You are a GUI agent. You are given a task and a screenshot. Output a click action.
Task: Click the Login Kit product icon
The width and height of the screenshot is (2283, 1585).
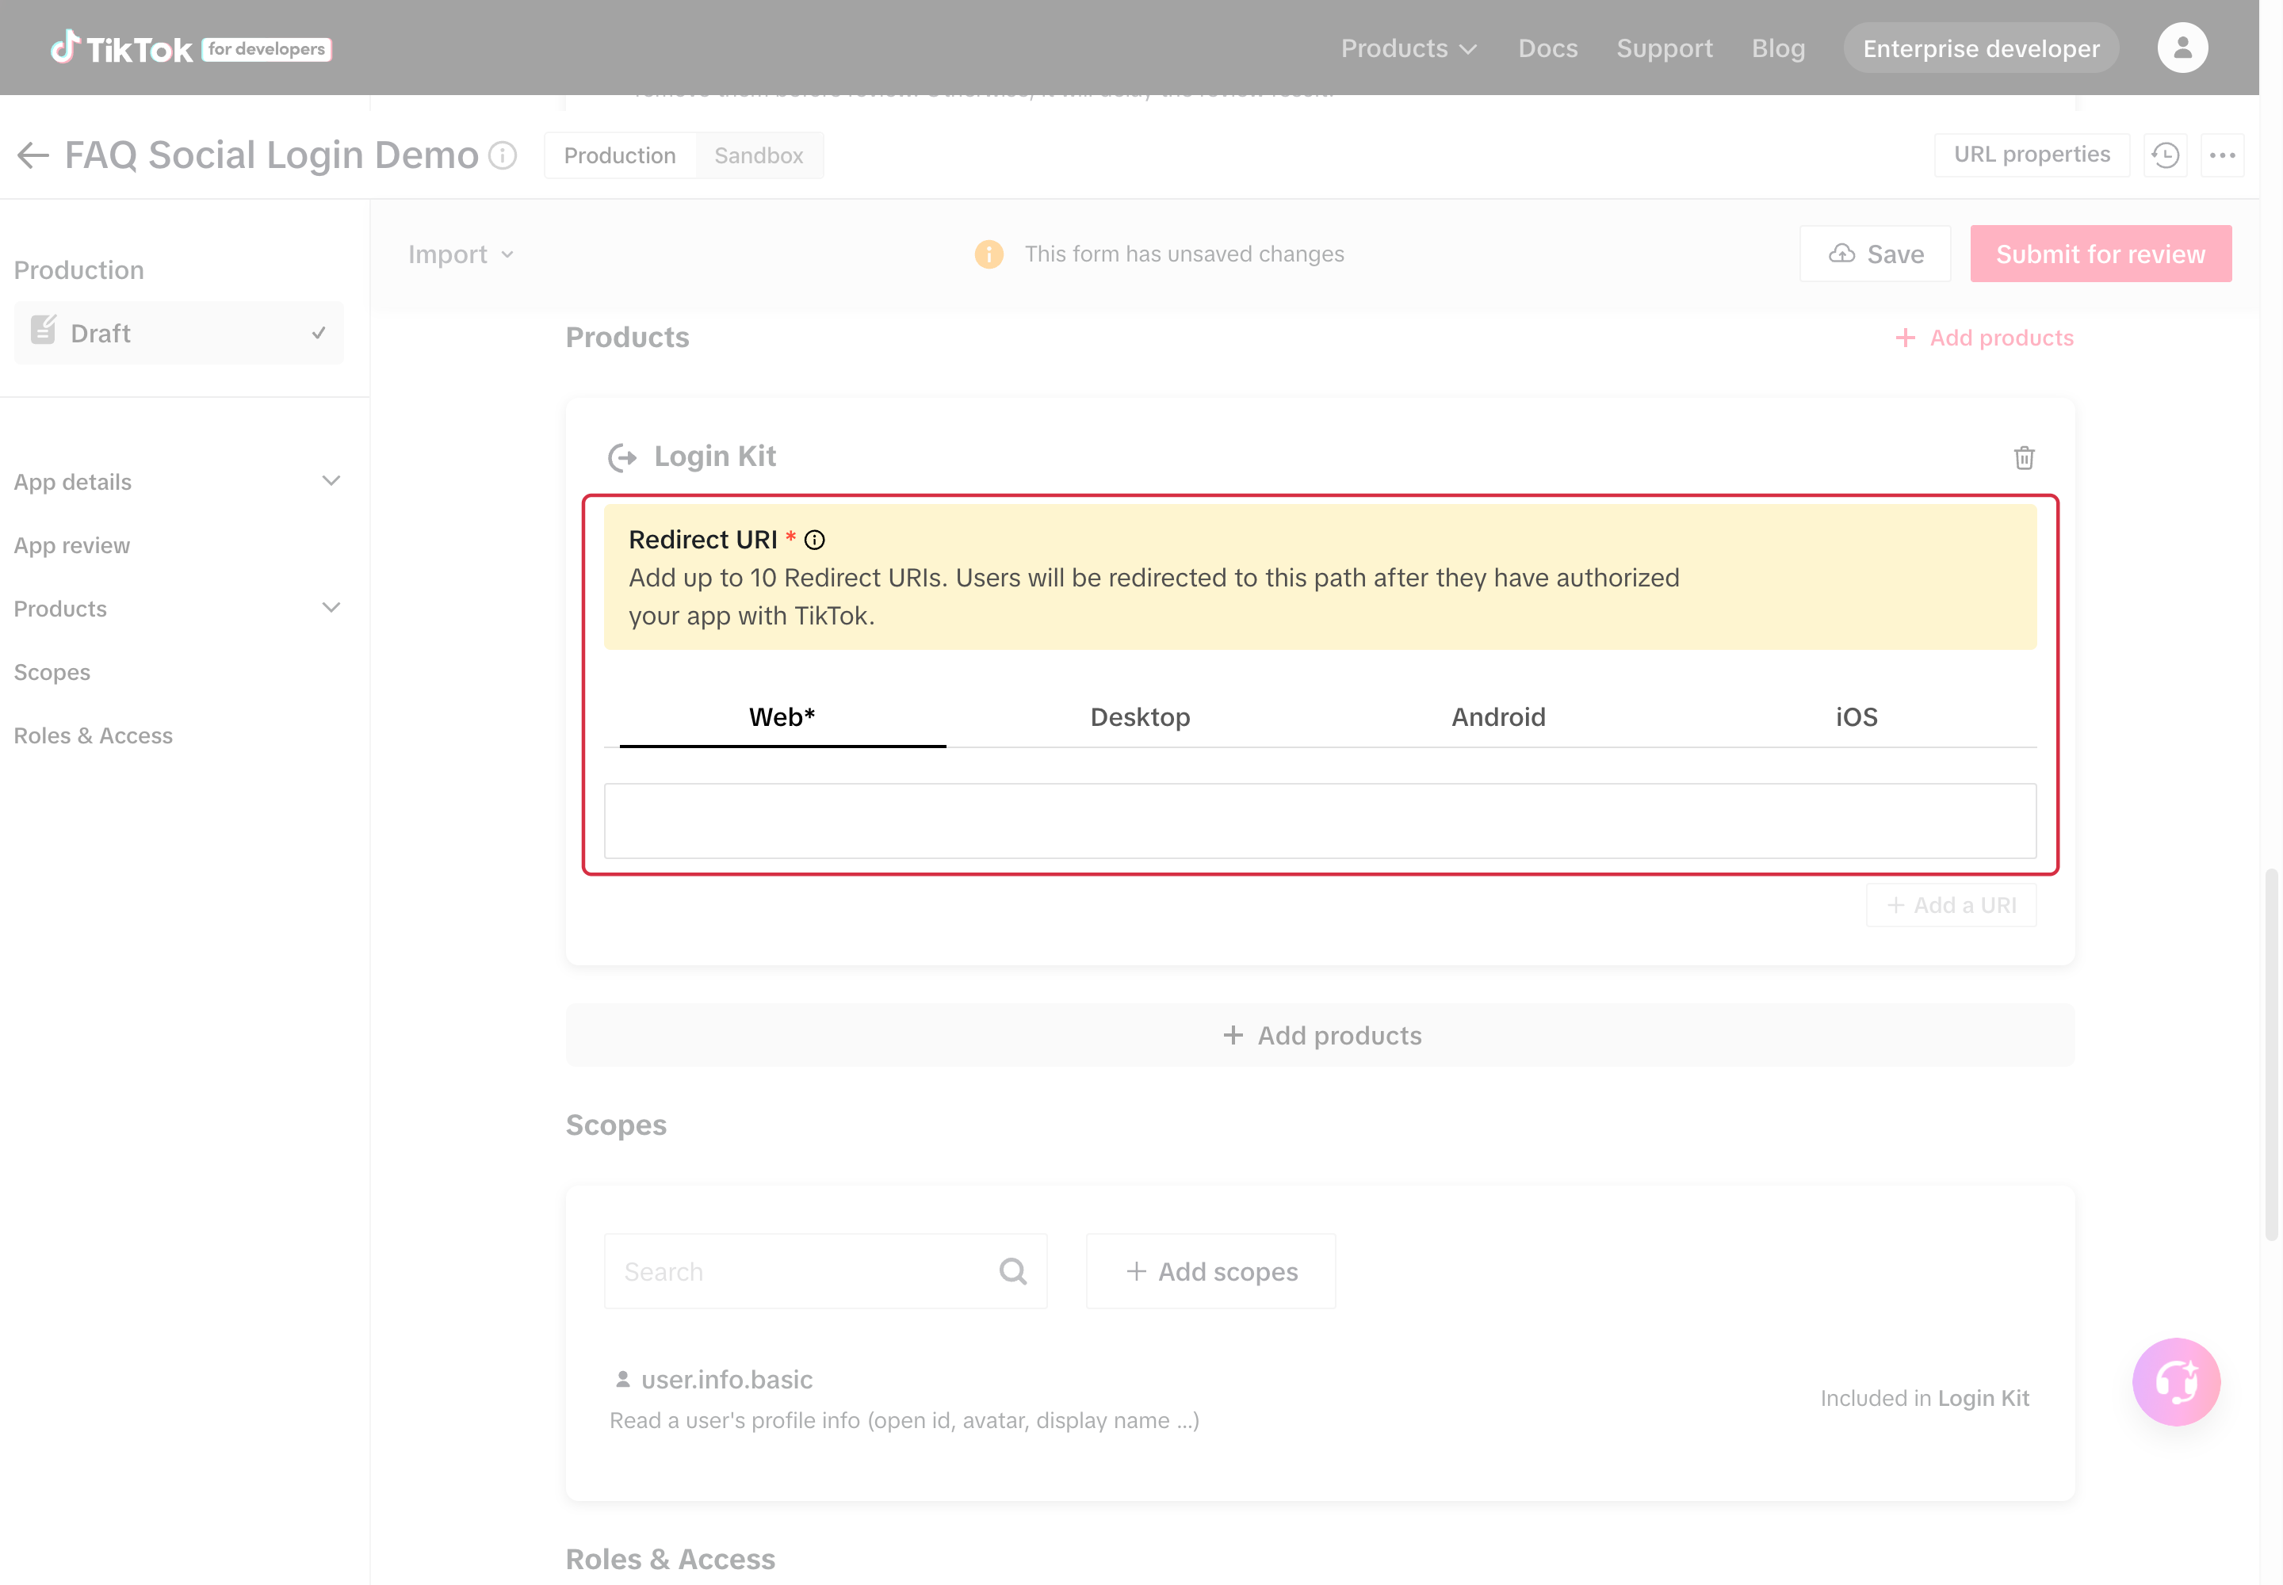tap(622, 456)
